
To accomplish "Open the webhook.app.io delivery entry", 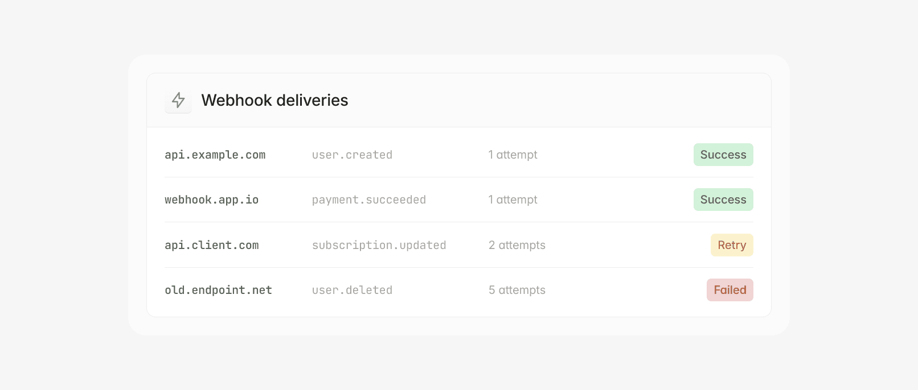I will (211, 200).
